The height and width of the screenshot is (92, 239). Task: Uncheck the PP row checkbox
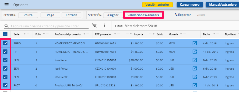[5, 52]
